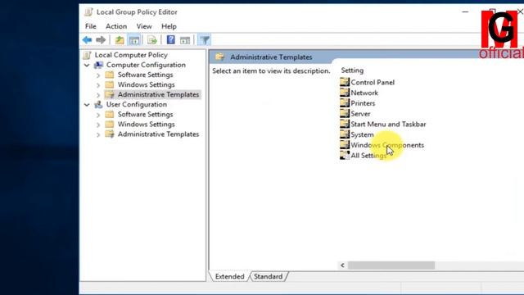Select Administrative Templates label under User Configuration
Image resolution: width=524 pixels, height=295 pixels.
pos(158,134)
